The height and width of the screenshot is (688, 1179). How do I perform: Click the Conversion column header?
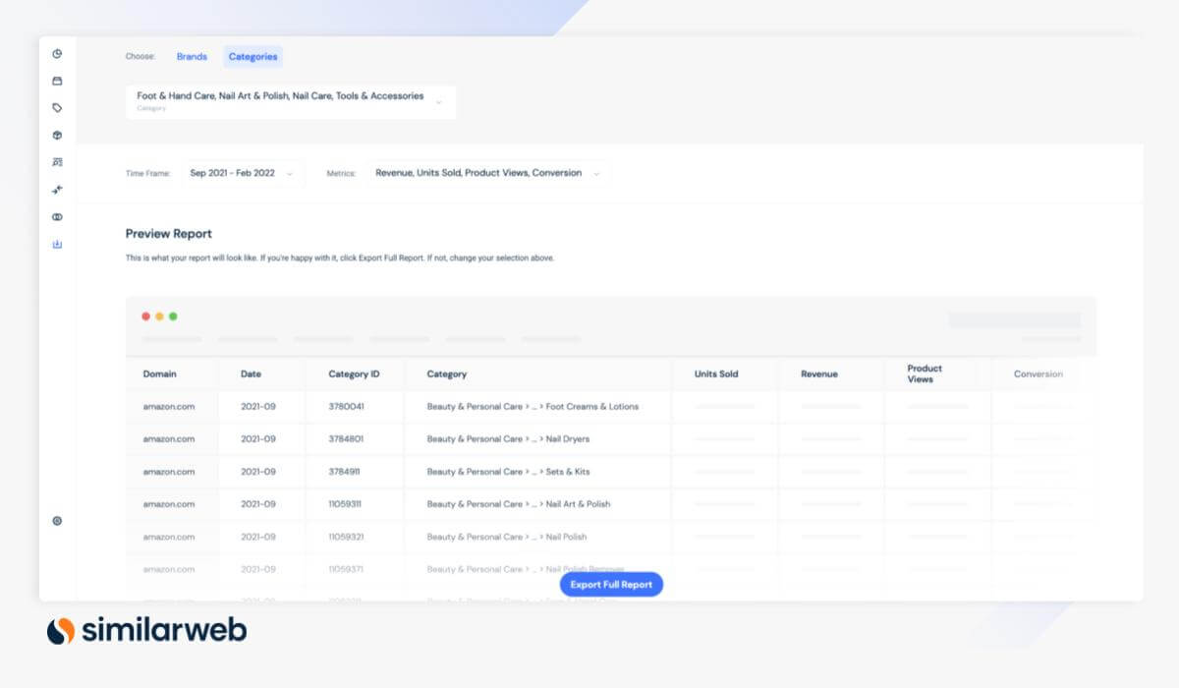(x=1039, y=373)
